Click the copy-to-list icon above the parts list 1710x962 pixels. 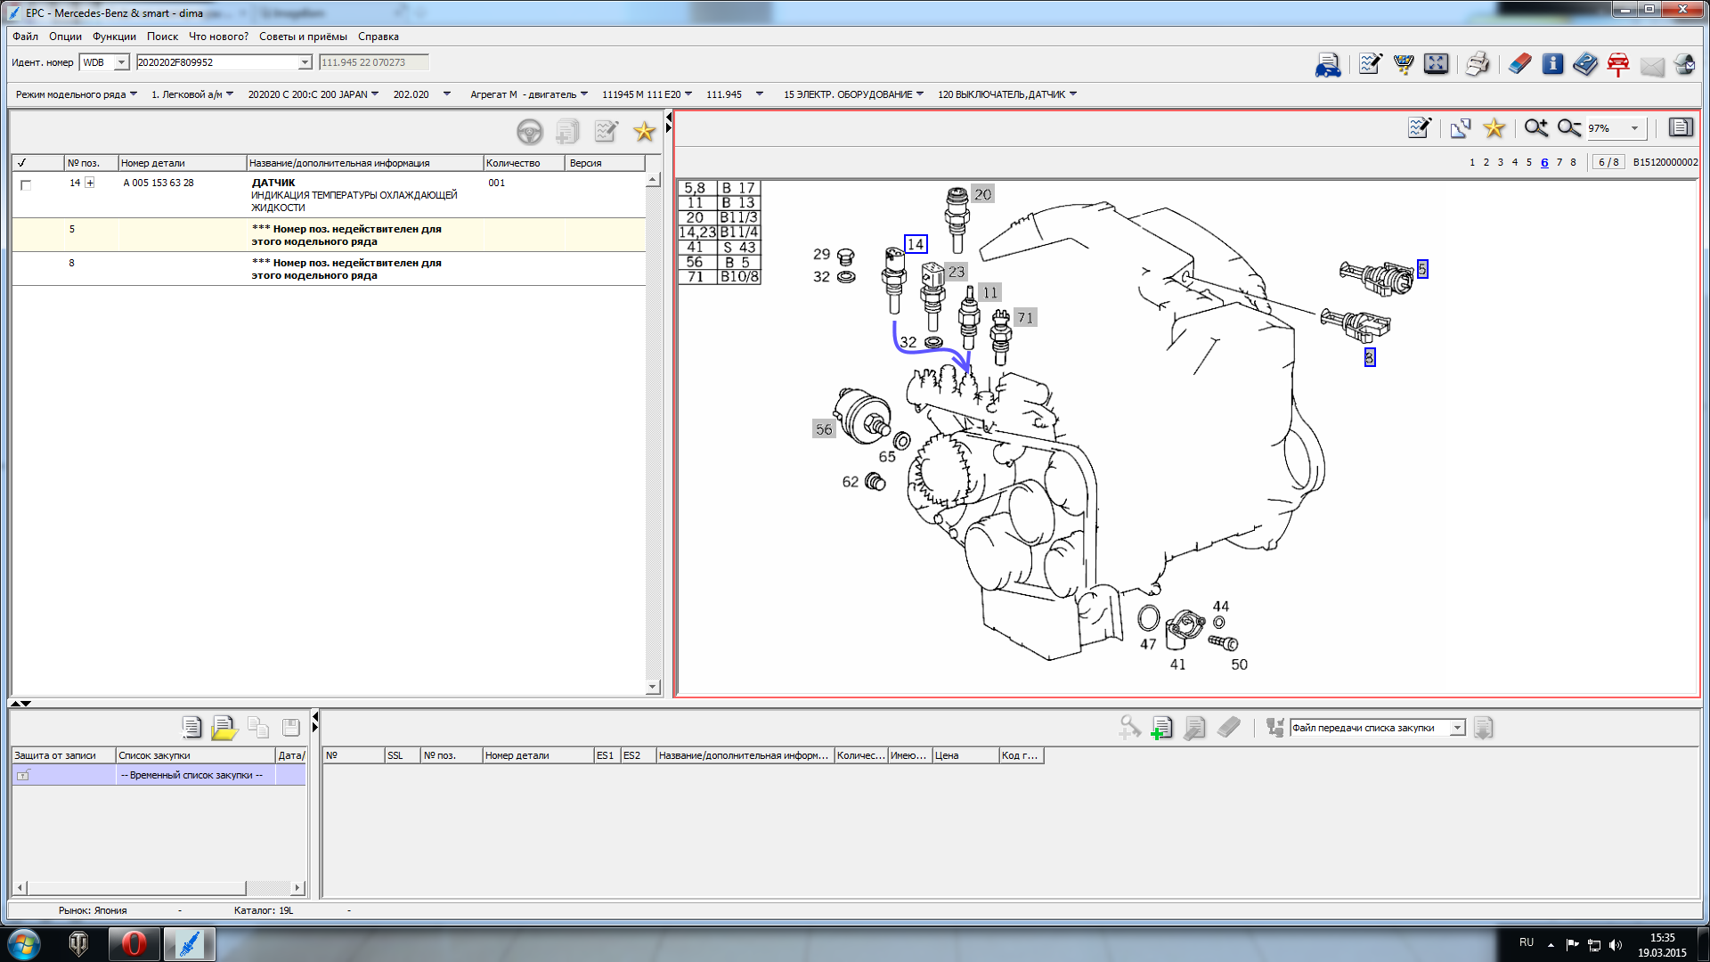point(567,132)
